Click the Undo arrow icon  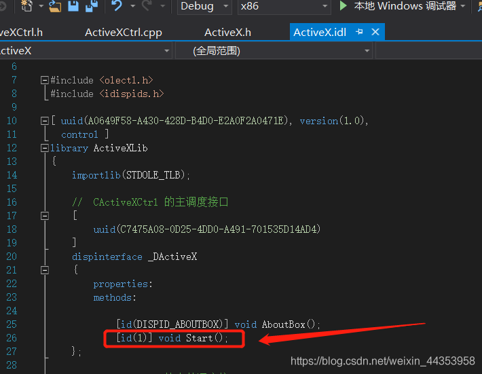(x=117, y=6)
